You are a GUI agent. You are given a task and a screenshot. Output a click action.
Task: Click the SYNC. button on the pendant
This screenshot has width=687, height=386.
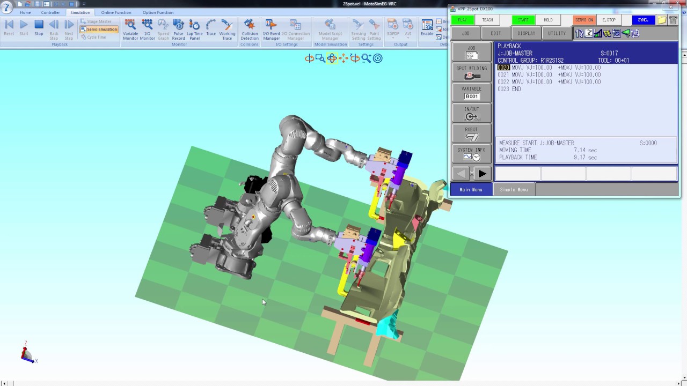(643, 20)
